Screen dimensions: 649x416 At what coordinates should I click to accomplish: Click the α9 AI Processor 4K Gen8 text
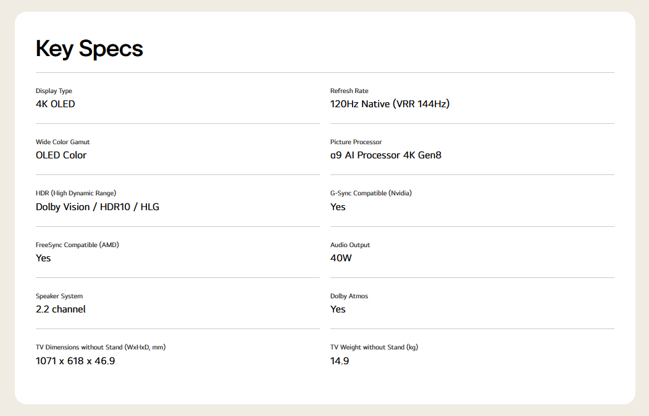pyautogui.click(x=385, y=155)
